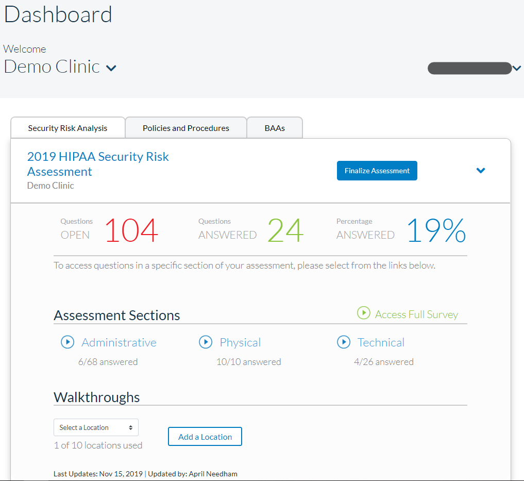Switch to the BAAs tab
This screenshot has width=524, height=481.
pos(275,128)
